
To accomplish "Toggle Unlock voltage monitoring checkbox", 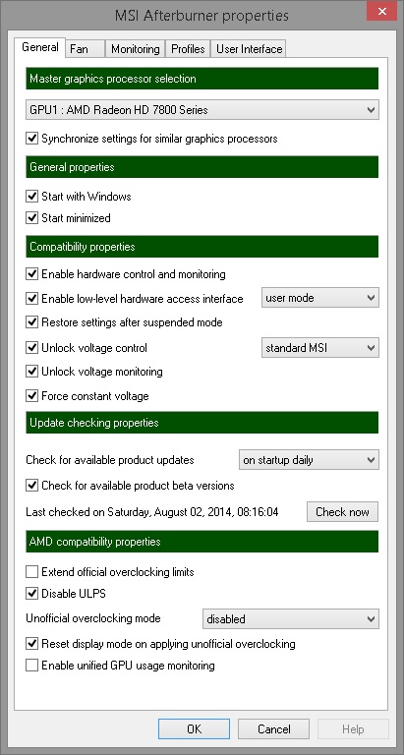I will pyautogui.click(x=31, y=372).
